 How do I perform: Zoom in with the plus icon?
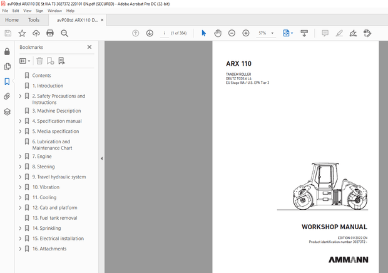tap(246, 33)
